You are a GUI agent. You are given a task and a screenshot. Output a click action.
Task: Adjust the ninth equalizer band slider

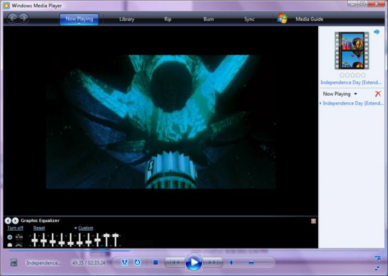(107, 235)
